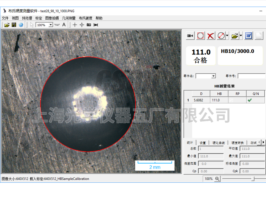Screen dimensions: 266x198
Task: Click the zoom out magnifier button
Action: [217, 179]
